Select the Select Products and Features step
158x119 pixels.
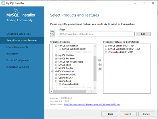[x=22, y=40]
